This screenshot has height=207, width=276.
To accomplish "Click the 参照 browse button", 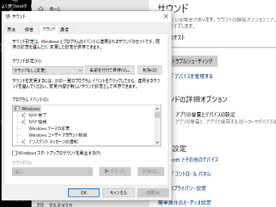I will point(151,172).
